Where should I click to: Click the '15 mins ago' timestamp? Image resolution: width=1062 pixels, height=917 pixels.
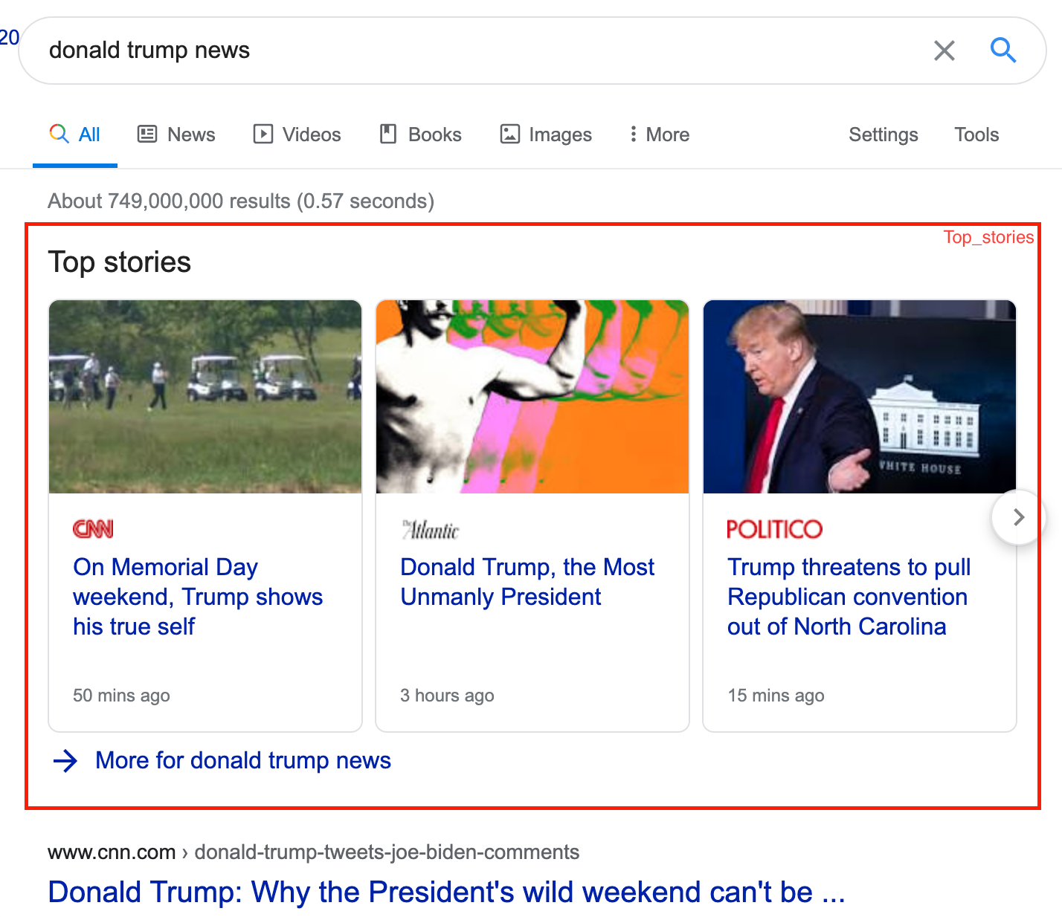(776, 696)
